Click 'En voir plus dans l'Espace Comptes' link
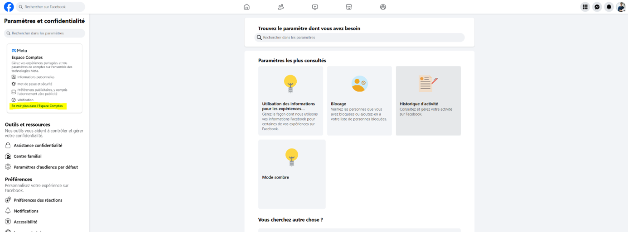 pos(37,106)
